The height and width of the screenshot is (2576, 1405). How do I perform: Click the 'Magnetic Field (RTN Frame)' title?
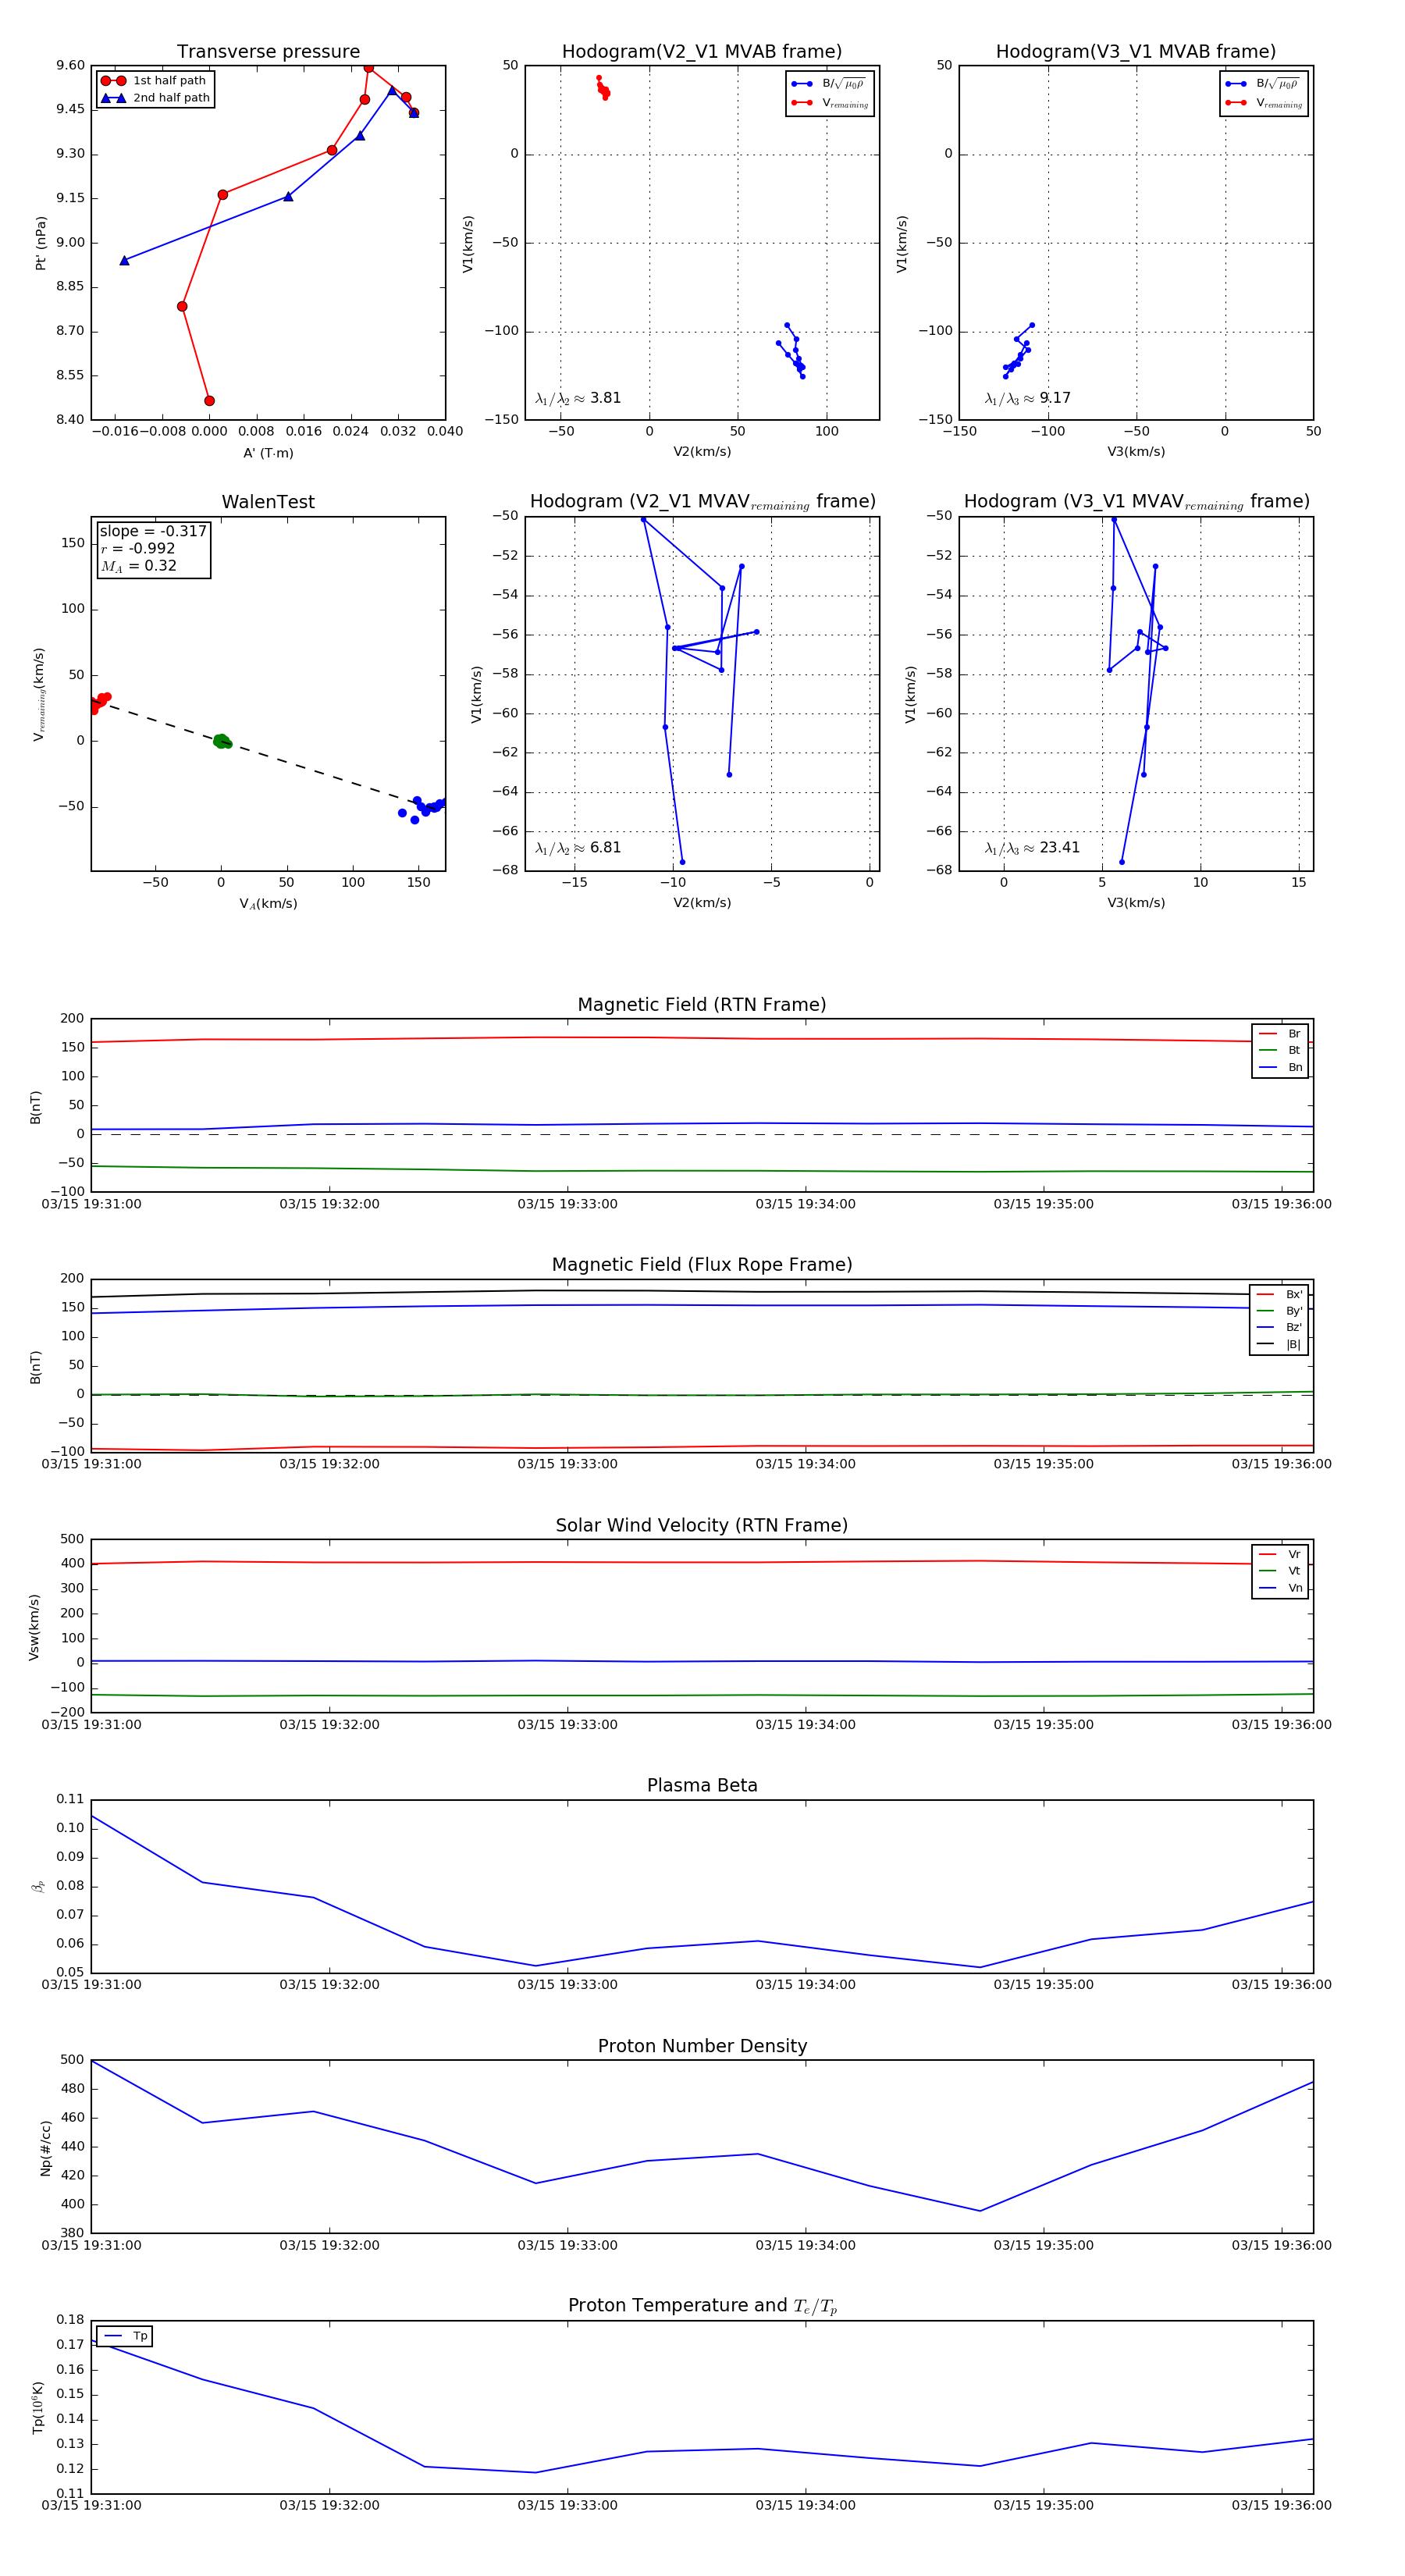(x=702, y=1005)
